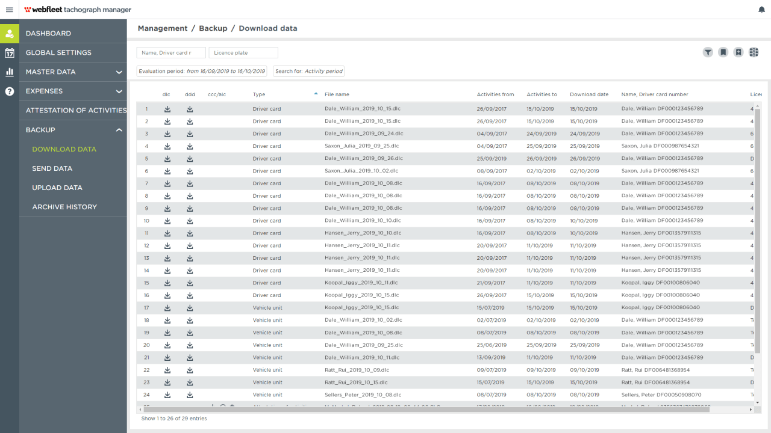Click the horizontal scrollbar right arrow
The image size is (771, 433).
751,410
